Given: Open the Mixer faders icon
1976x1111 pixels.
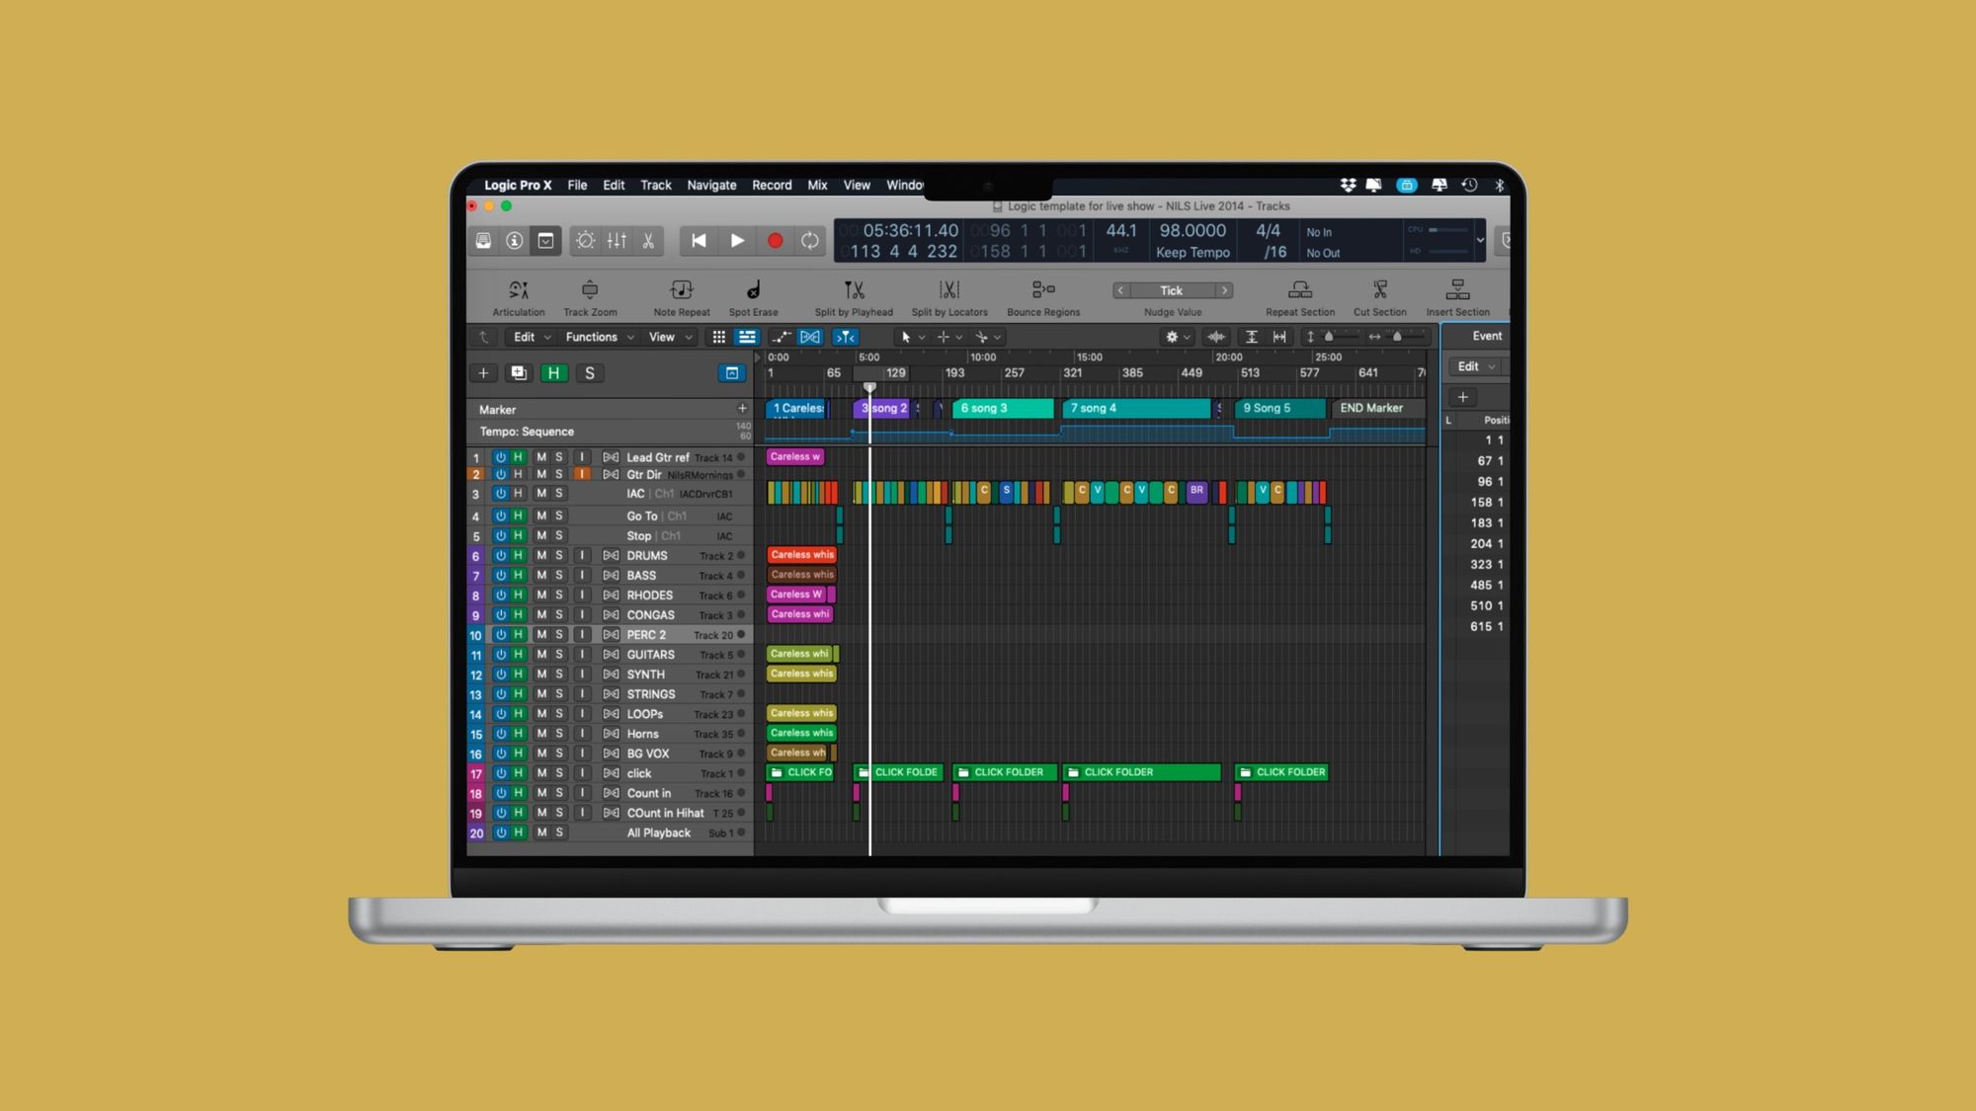Looking at the screenshot, I should pos(617,241).
